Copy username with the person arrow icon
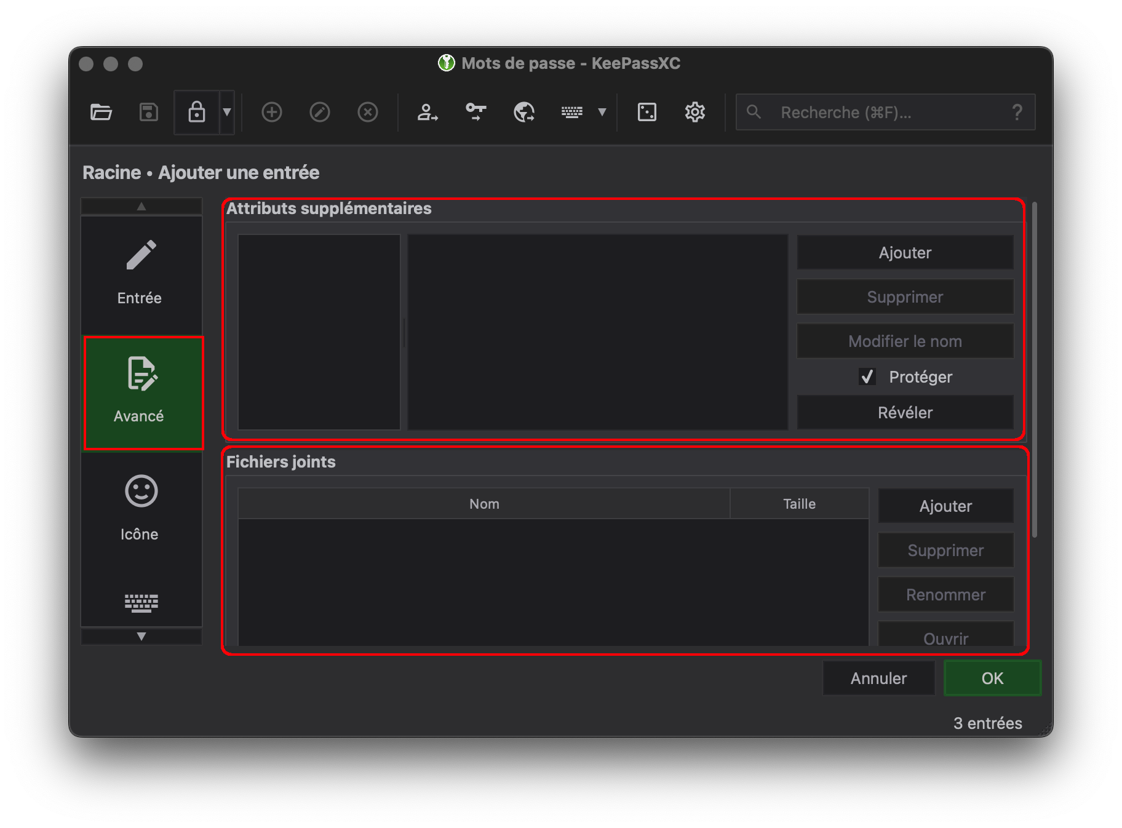Screen dimensions: 1122x828 428,112
